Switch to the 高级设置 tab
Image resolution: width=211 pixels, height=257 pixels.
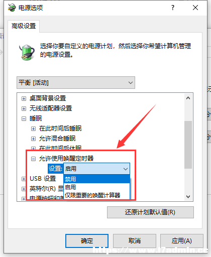click(x=24, y=26)
